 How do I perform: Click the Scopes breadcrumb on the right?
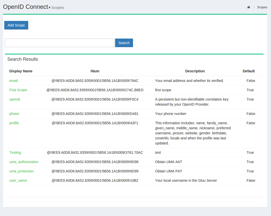coord(262,7)
